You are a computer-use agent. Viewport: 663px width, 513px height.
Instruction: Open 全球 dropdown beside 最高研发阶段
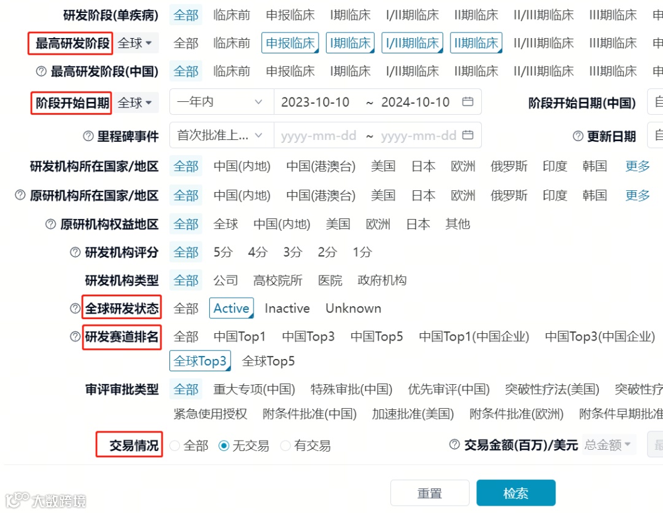135,43
